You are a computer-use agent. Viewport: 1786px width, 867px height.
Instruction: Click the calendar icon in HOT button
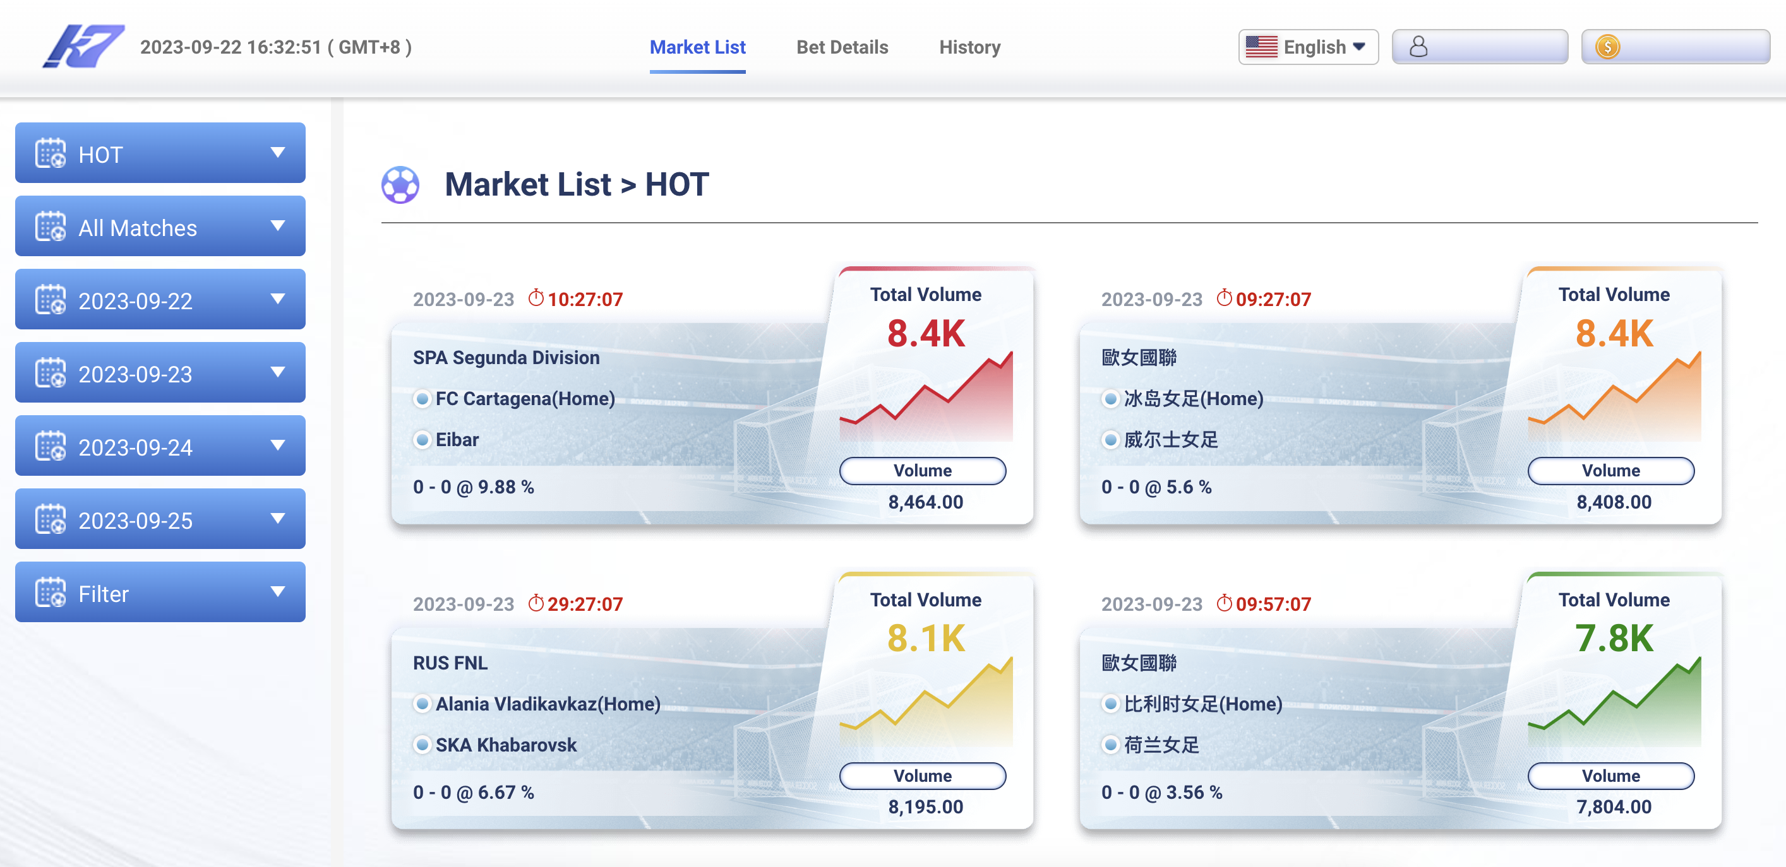pyautogui.click(x=51, y=153)
